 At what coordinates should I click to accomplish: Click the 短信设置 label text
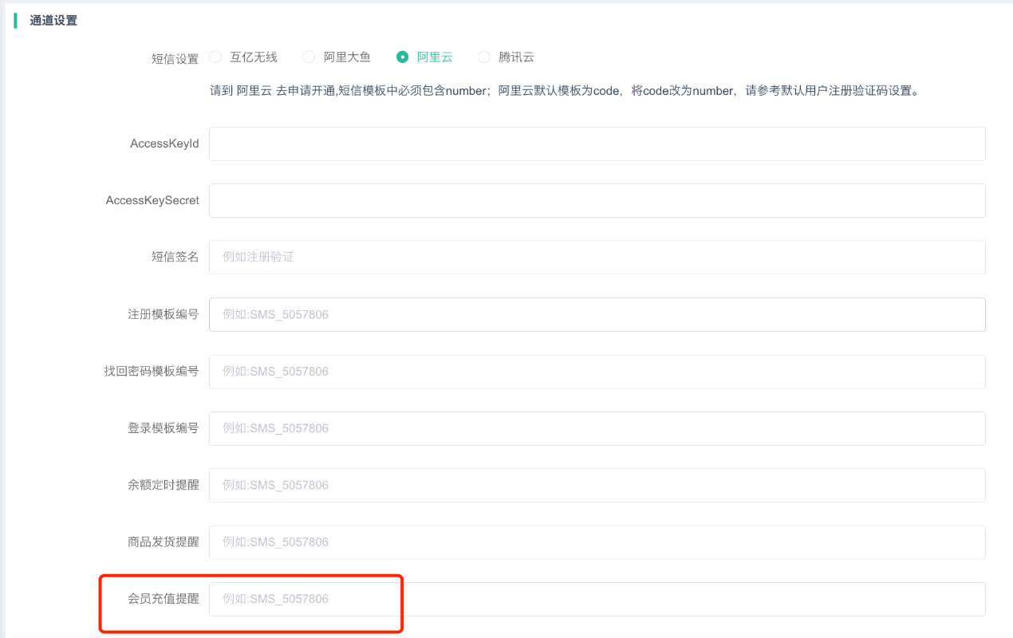[x=175, y=59]
